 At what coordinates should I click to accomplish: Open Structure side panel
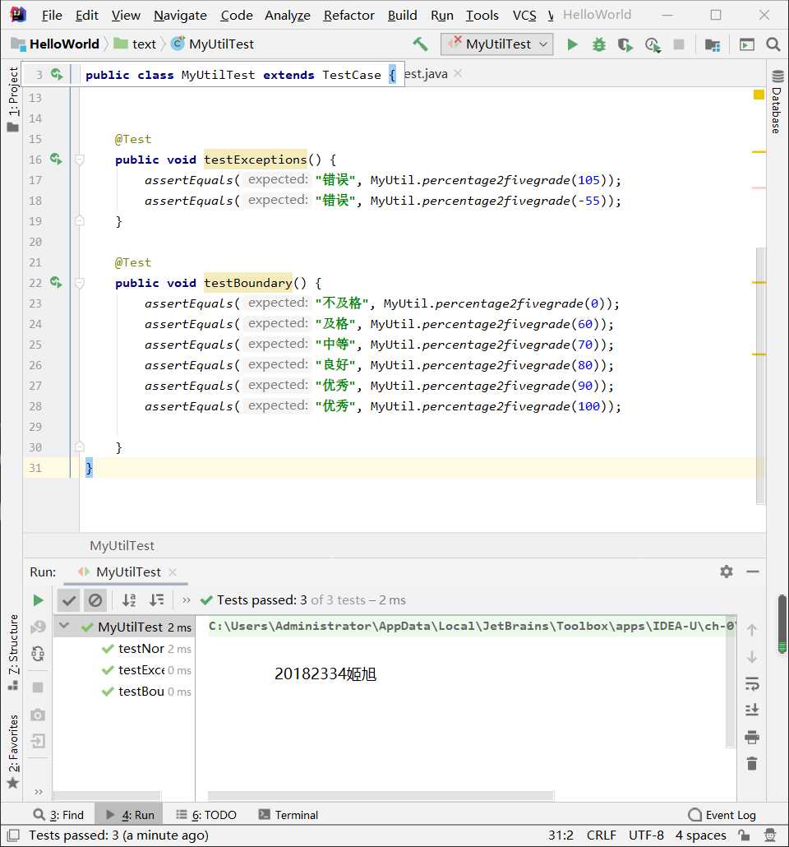[x=13, y=651]
